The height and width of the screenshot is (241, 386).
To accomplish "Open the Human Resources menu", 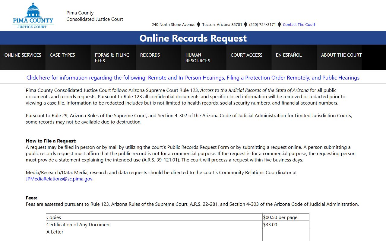I will 204,58.
